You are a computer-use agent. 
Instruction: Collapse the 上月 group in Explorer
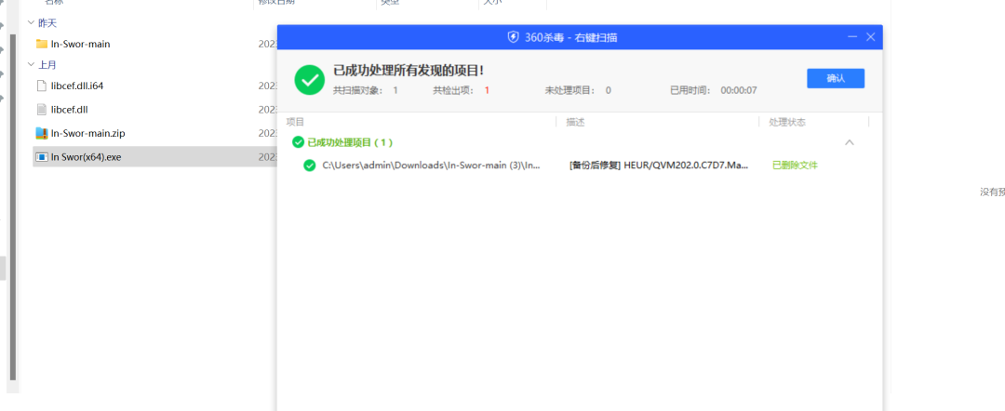31,65
